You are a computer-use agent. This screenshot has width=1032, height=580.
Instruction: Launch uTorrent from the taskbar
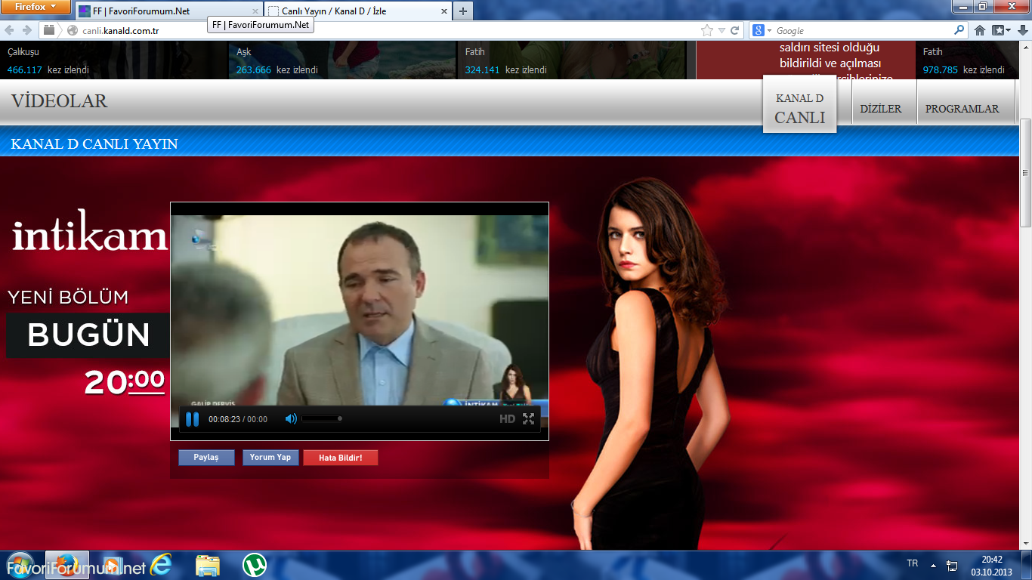click(255, 565)
